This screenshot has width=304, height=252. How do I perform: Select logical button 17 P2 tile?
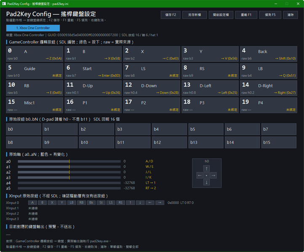coord(152,105)
